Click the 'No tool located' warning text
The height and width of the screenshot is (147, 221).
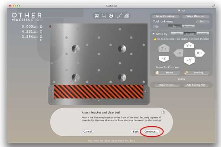(x=183, y=39)
